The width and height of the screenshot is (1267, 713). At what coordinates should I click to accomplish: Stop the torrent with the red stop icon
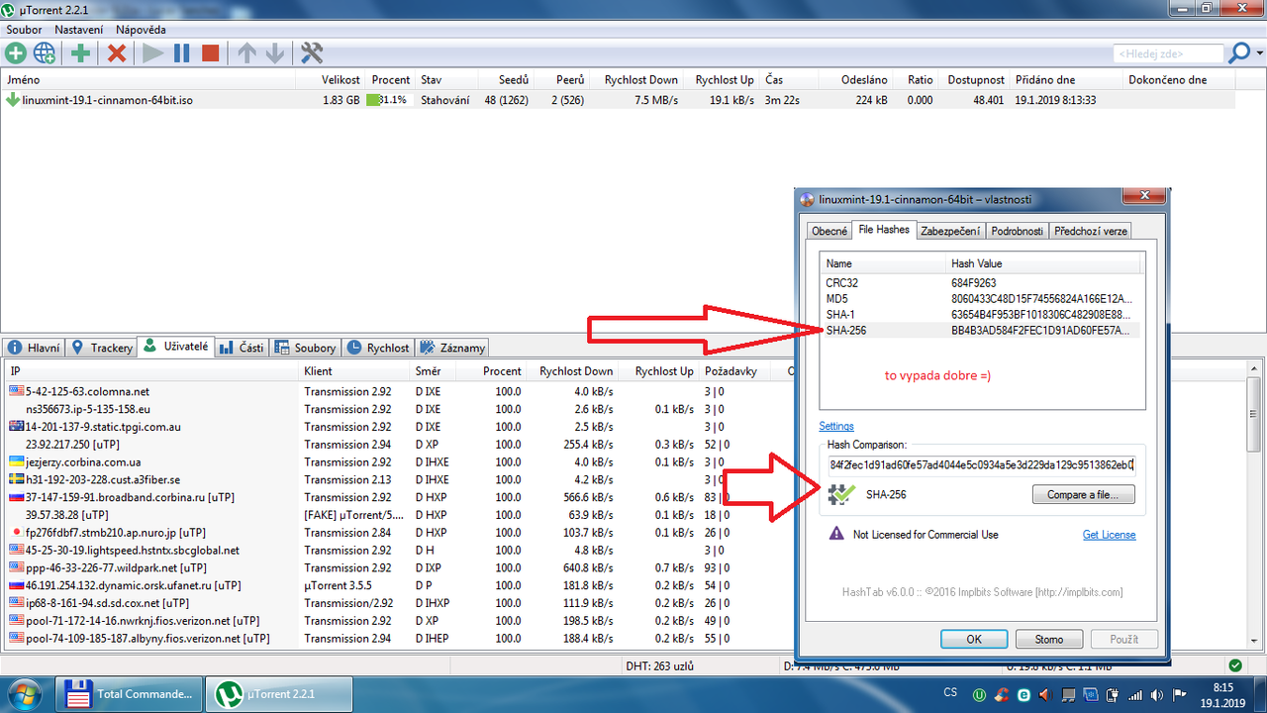(210, 53)
